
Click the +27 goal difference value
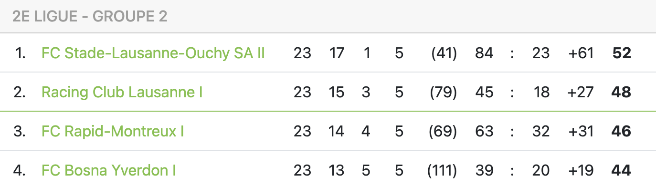pos(581,92)
